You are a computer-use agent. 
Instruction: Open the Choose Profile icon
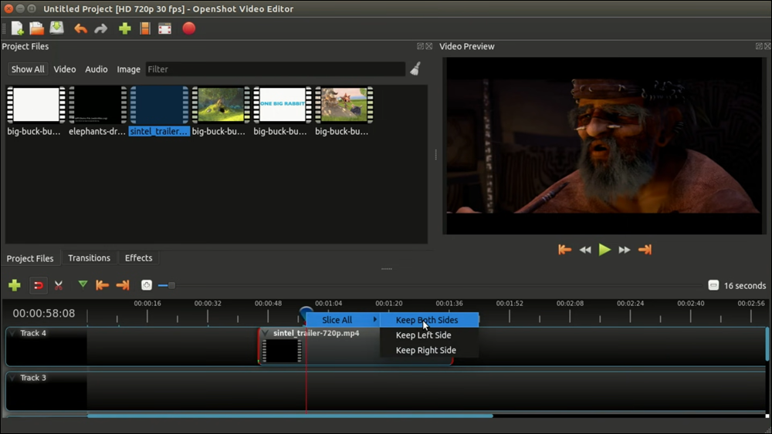[x=145, y=29]
